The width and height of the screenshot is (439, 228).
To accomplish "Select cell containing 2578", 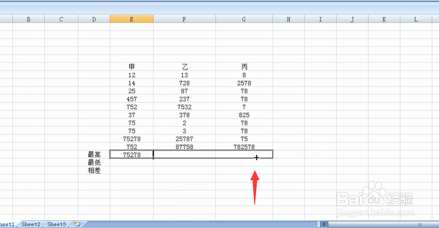I will (244, 83).
